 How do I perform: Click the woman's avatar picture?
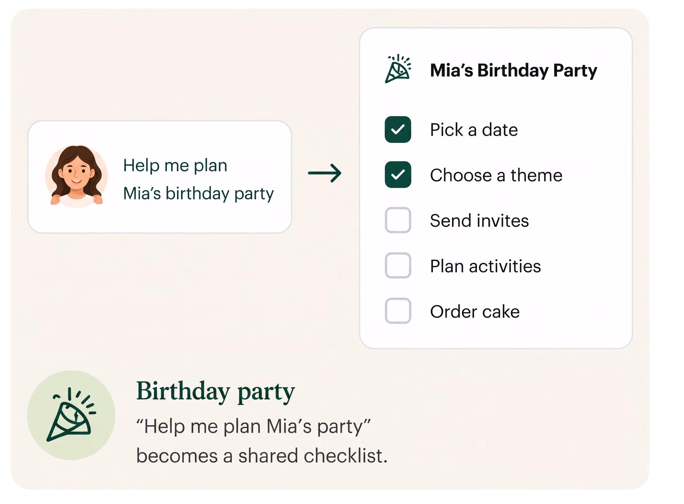pyautogui.click(x=76, y=176)
